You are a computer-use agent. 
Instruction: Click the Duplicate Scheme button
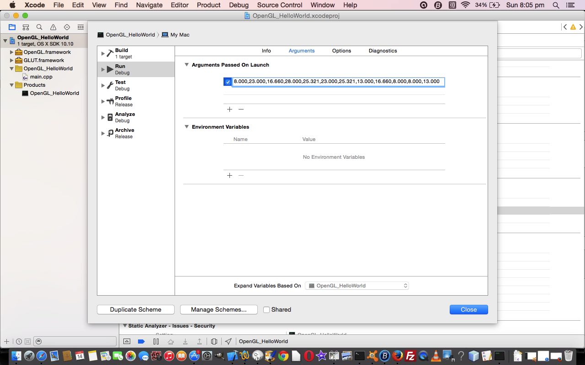pos(136,309)
